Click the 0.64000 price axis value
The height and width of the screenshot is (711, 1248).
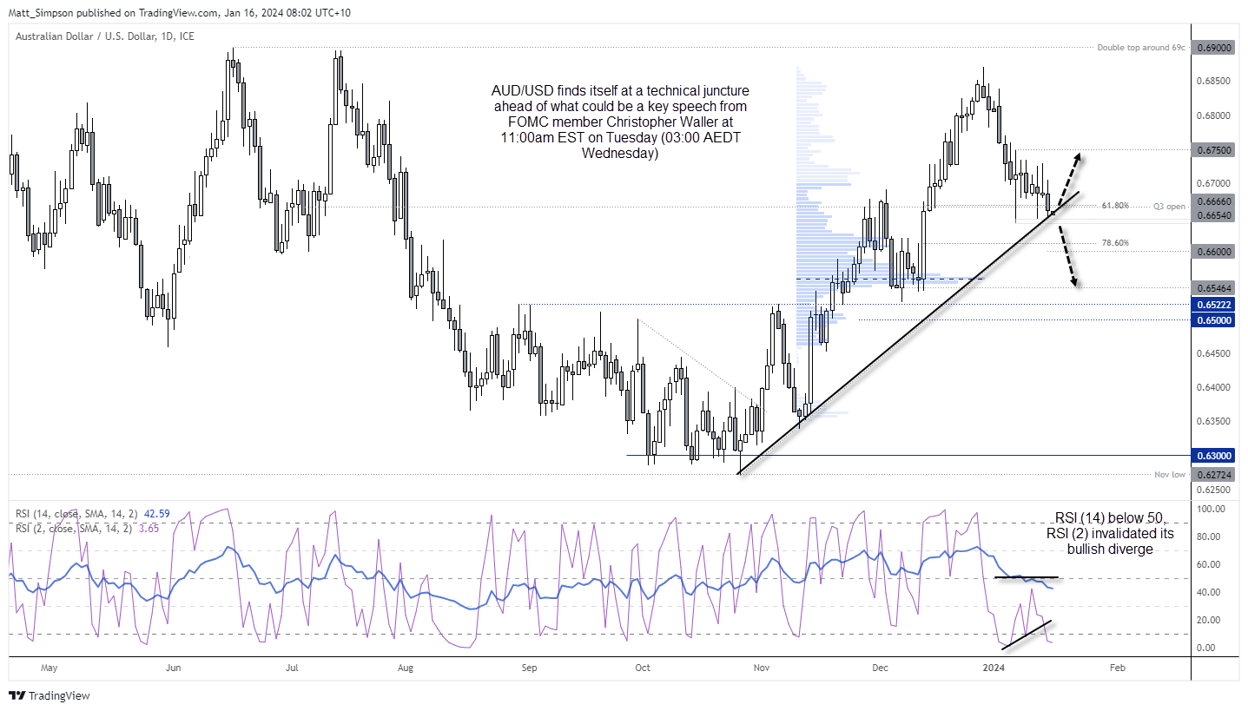pyautogui.click(x=1214, y=387)
